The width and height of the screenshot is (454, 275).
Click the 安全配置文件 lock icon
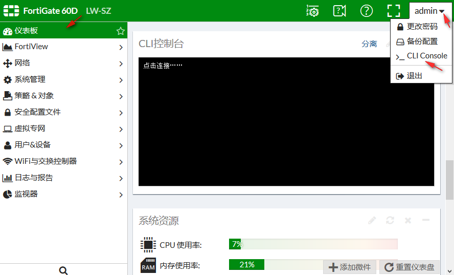pos(8,112)
